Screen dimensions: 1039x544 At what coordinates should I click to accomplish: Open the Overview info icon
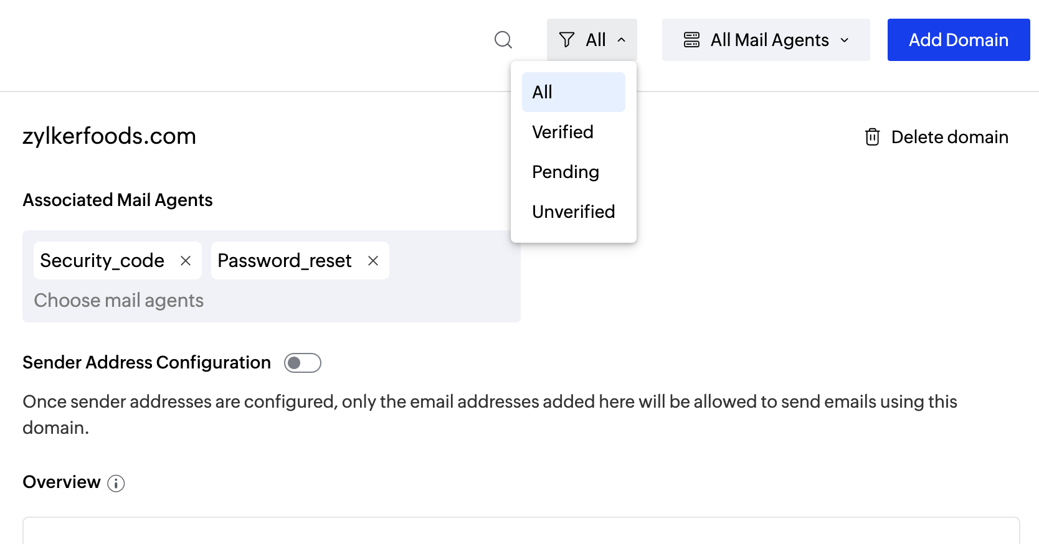[116, 483]
